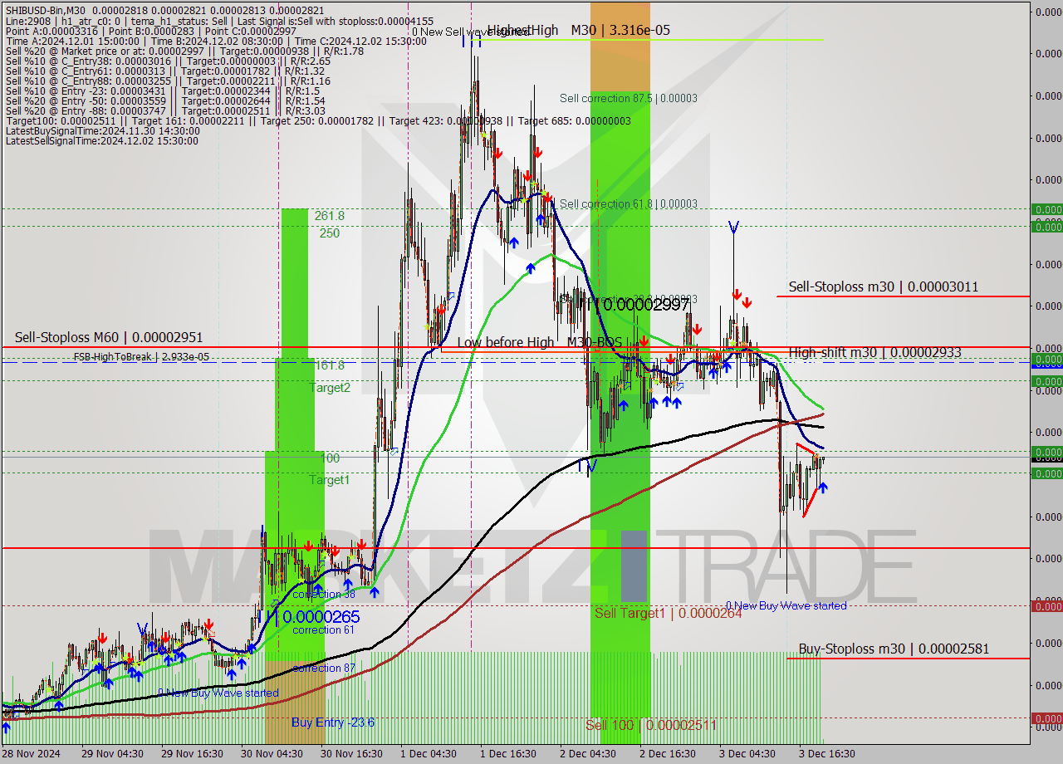Click the '0 New Buy Wave started' label near 3 Dec
1063x764 pixels.
[786, 606]
